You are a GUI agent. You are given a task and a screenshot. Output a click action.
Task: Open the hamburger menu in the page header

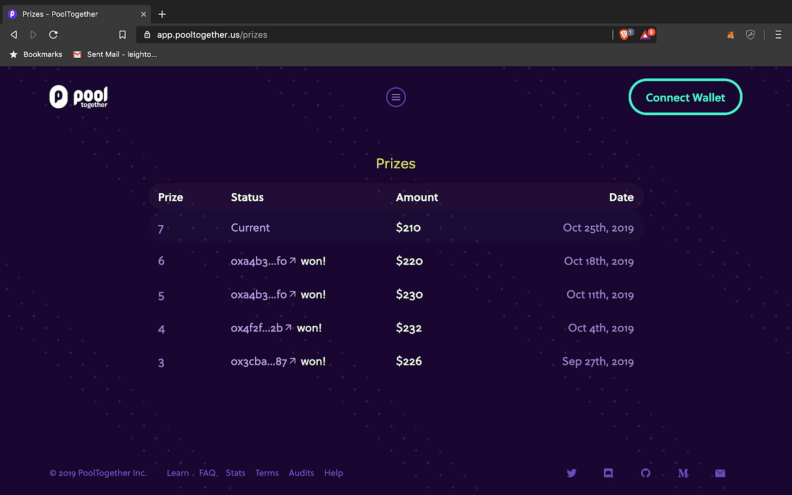click(x=395, y=97)
